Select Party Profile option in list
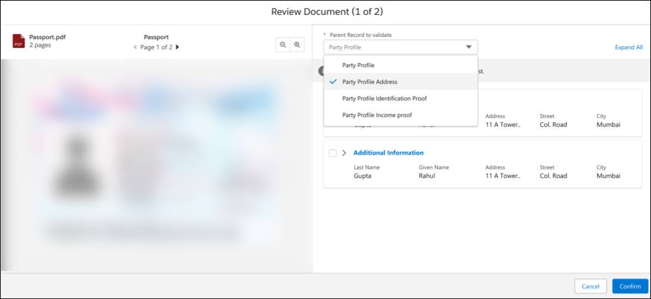The width and height of the screenshot is (651, 299). pyautogui.click(x=400, y=65)
